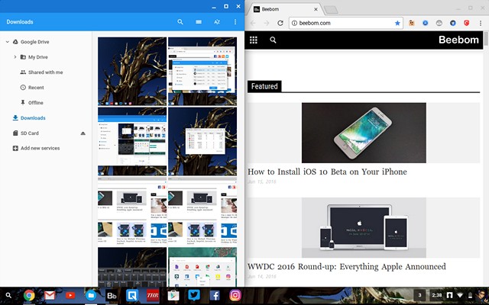Open the status tray clock 2:38

tap(437, 295)
